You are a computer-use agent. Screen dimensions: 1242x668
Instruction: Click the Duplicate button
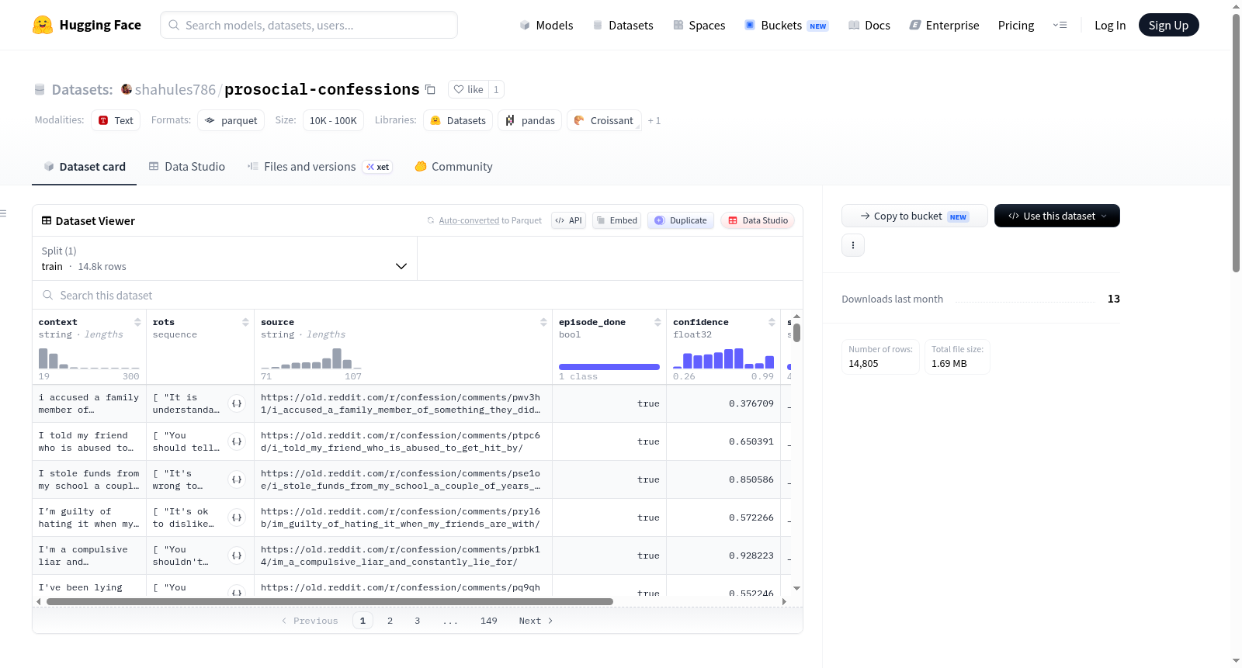pos(681,220)
